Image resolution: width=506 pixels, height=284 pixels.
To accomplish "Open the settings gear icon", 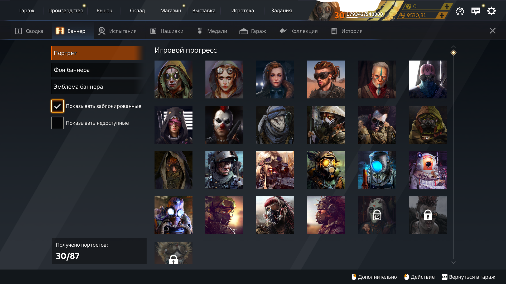I will pos(491,11).
